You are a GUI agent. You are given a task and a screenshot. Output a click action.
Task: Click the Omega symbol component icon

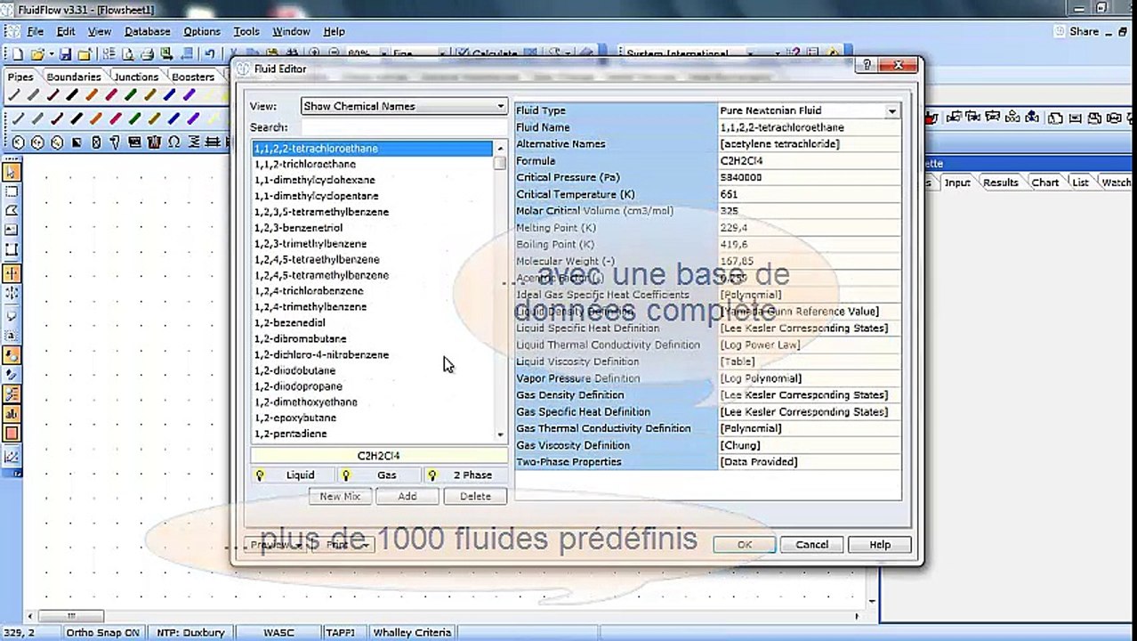coord(173,142)
